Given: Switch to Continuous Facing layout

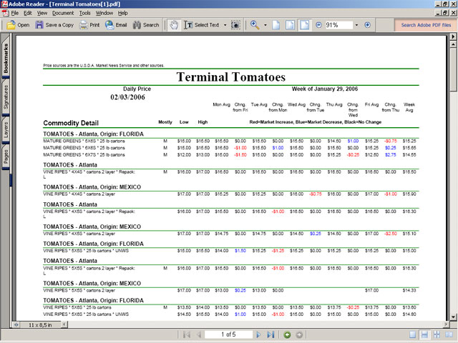Looking at the screenshot, I should [x=437, y=334].
